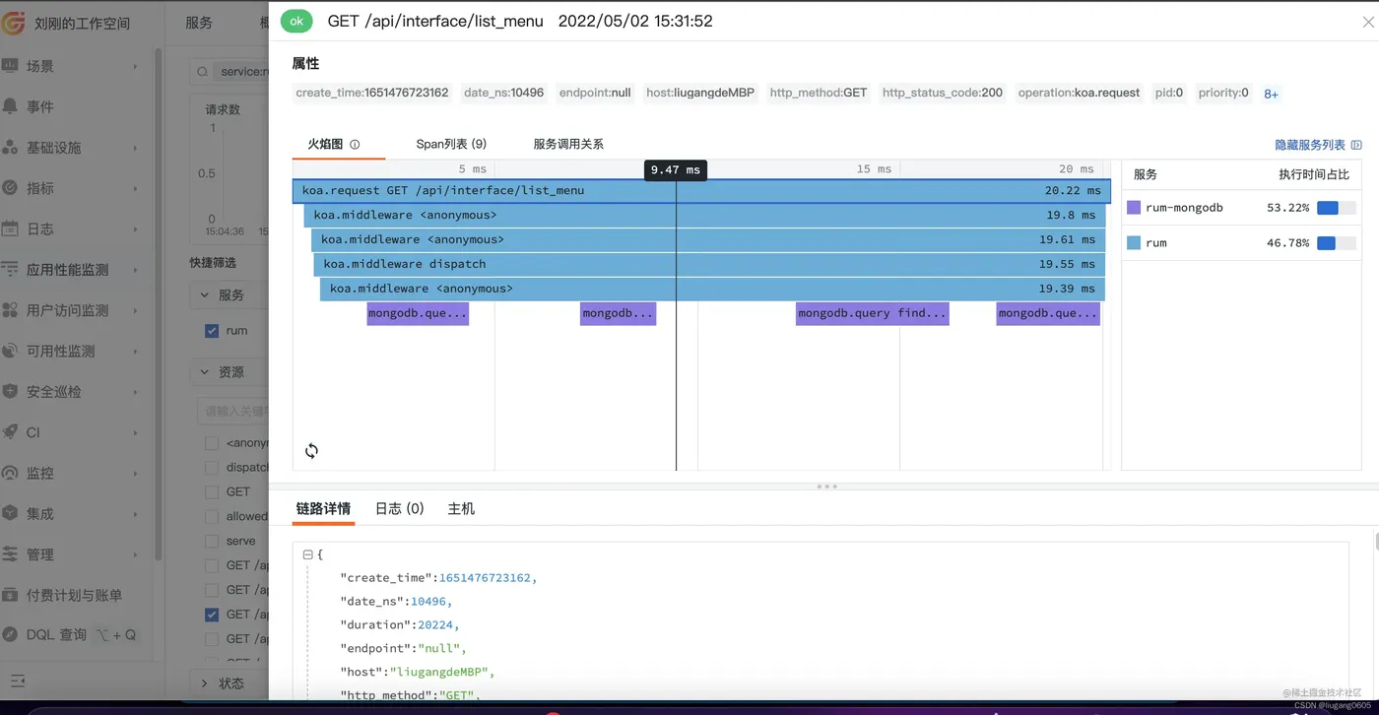This screenshot has height=715, width=1379.
Task: Check the dispatch resource checkbox
Action: click(212, 468)
